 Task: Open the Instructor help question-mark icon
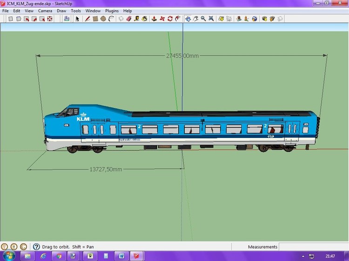[36, 247]
